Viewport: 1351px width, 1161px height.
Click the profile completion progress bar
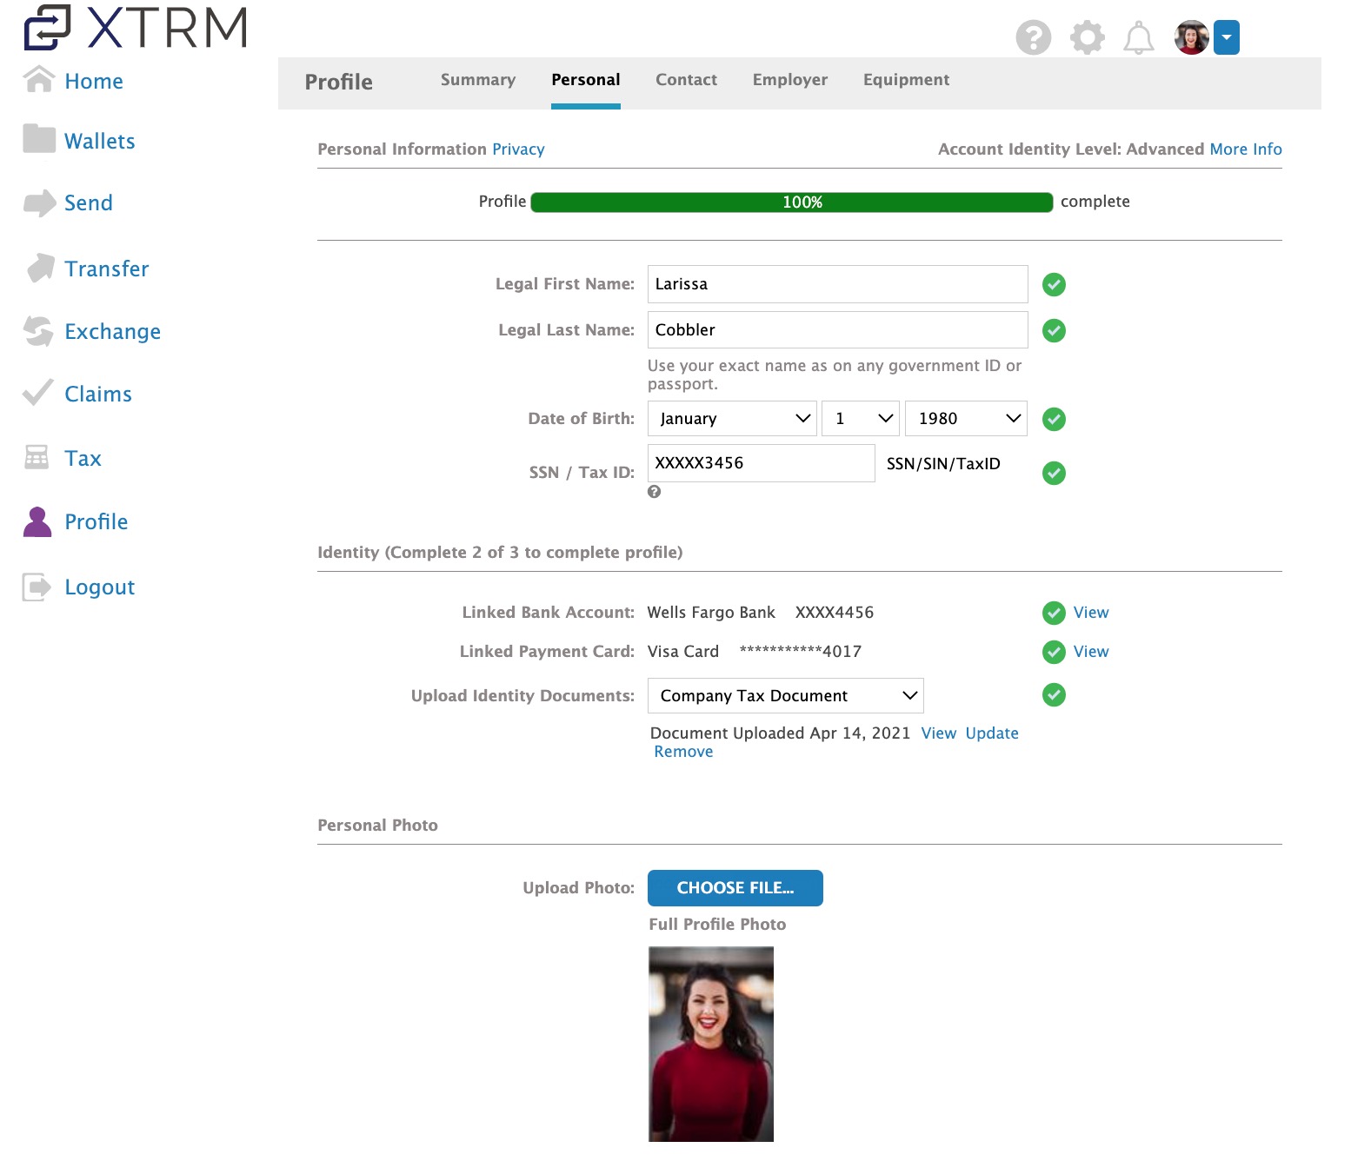[x=791, y=202]
